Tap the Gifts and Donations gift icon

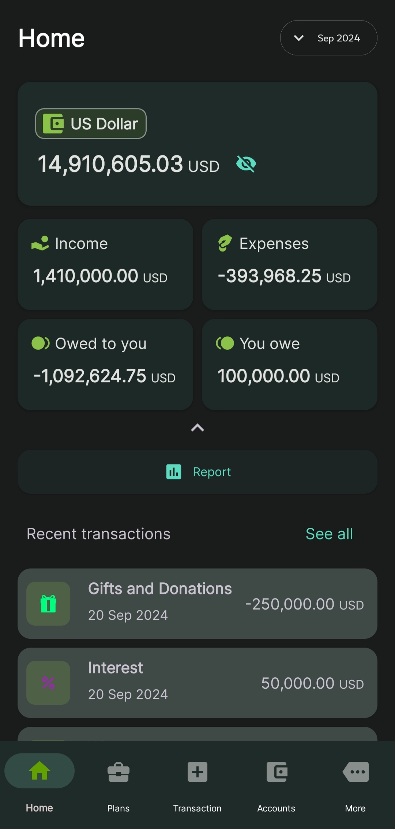(x=48, y=604)
